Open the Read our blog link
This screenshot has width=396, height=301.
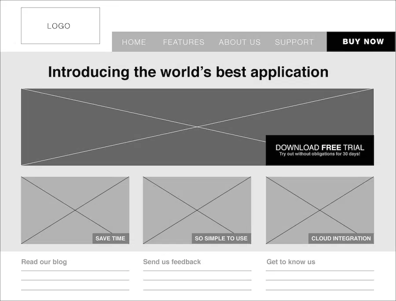(44, 262)
